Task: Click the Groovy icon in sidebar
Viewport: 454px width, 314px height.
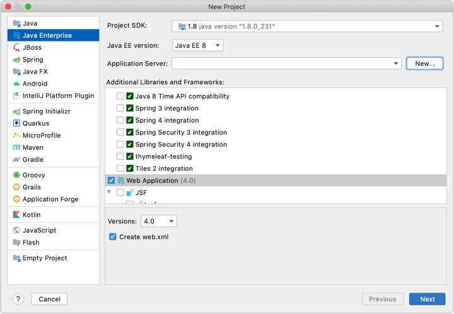Action: coord(16,175)
